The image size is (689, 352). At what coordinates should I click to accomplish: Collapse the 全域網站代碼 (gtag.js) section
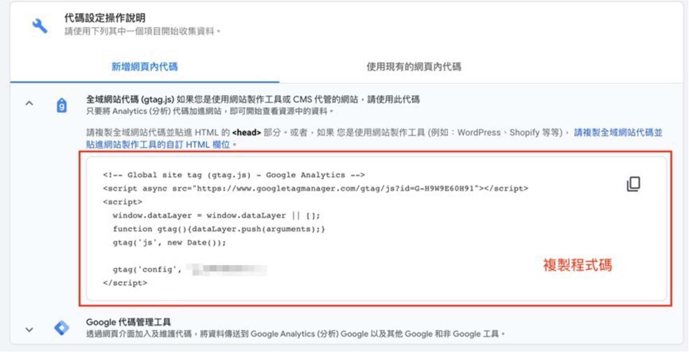pyautogui.click(x=29, y=103)
